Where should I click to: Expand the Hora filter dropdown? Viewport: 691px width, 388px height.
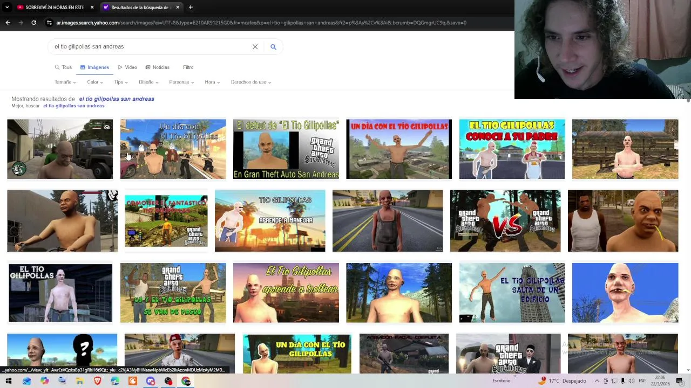(212, 82)
